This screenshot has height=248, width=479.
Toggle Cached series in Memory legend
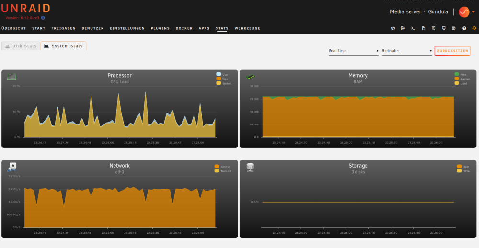(x=462, y=79)
